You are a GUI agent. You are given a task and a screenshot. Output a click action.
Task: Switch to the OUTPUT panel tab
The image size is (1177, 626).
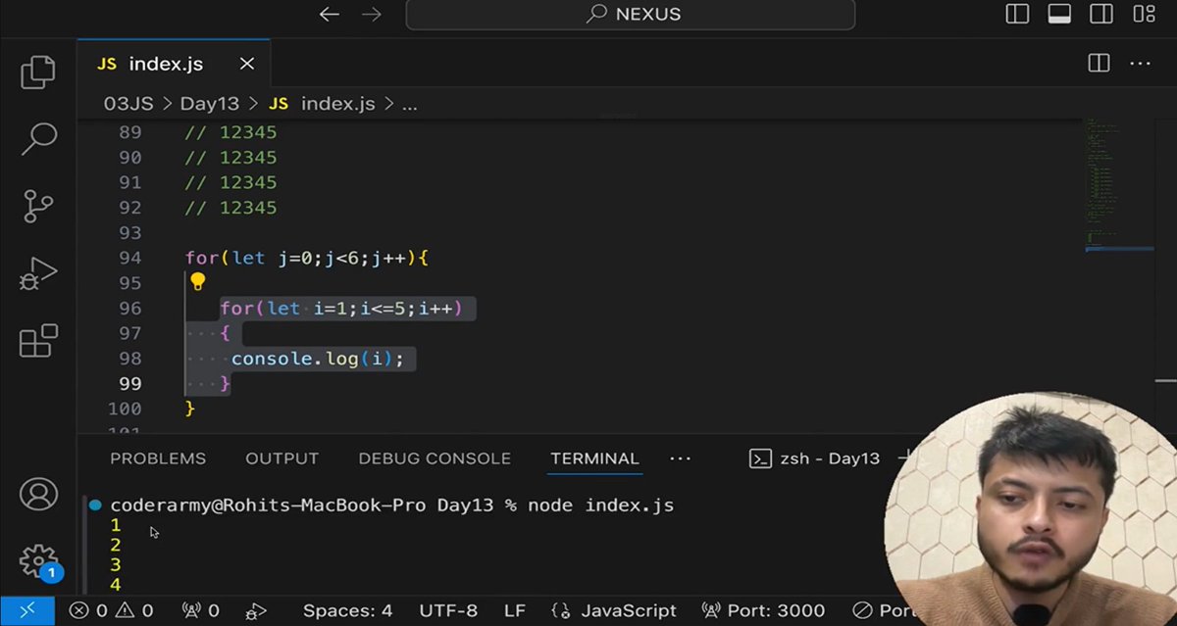[x=281, y=458]
